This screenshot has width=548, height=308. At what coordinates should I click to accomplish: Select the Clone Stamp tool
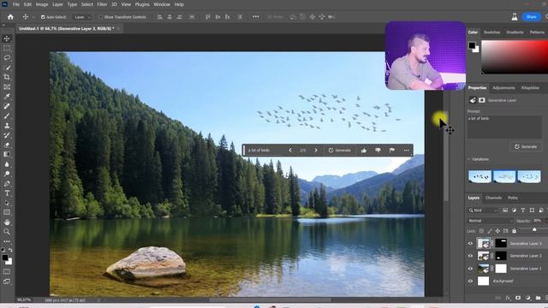pos(7,126)
